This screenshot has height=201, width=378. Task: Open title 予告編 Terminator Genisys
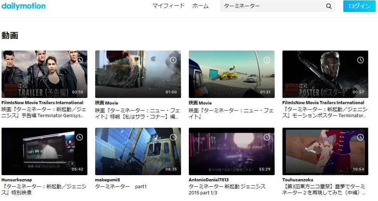(x=44, y=112)
